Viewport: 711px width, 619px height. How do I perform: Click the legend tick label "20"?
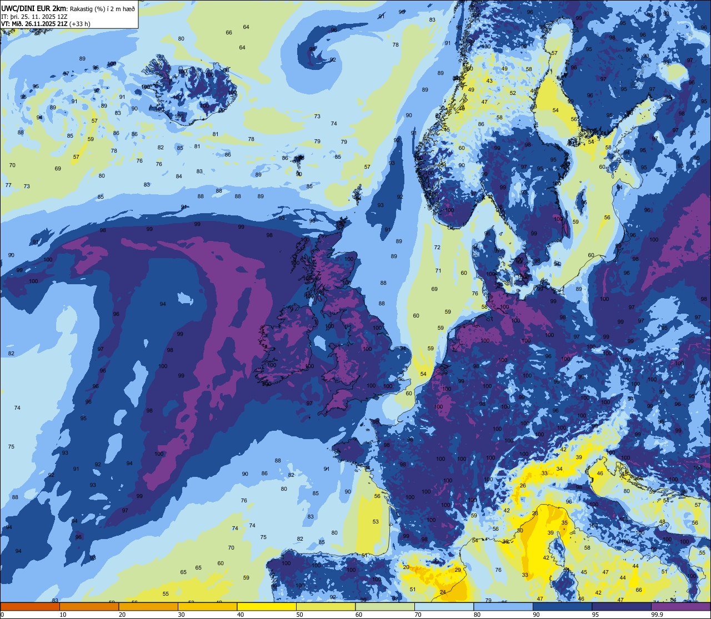[x=122, y=614]
